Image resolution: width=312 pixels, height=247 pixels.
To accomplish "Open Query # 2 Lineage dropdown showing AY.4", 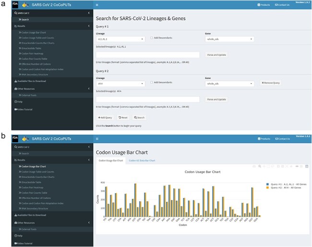I will click(120, 84).
